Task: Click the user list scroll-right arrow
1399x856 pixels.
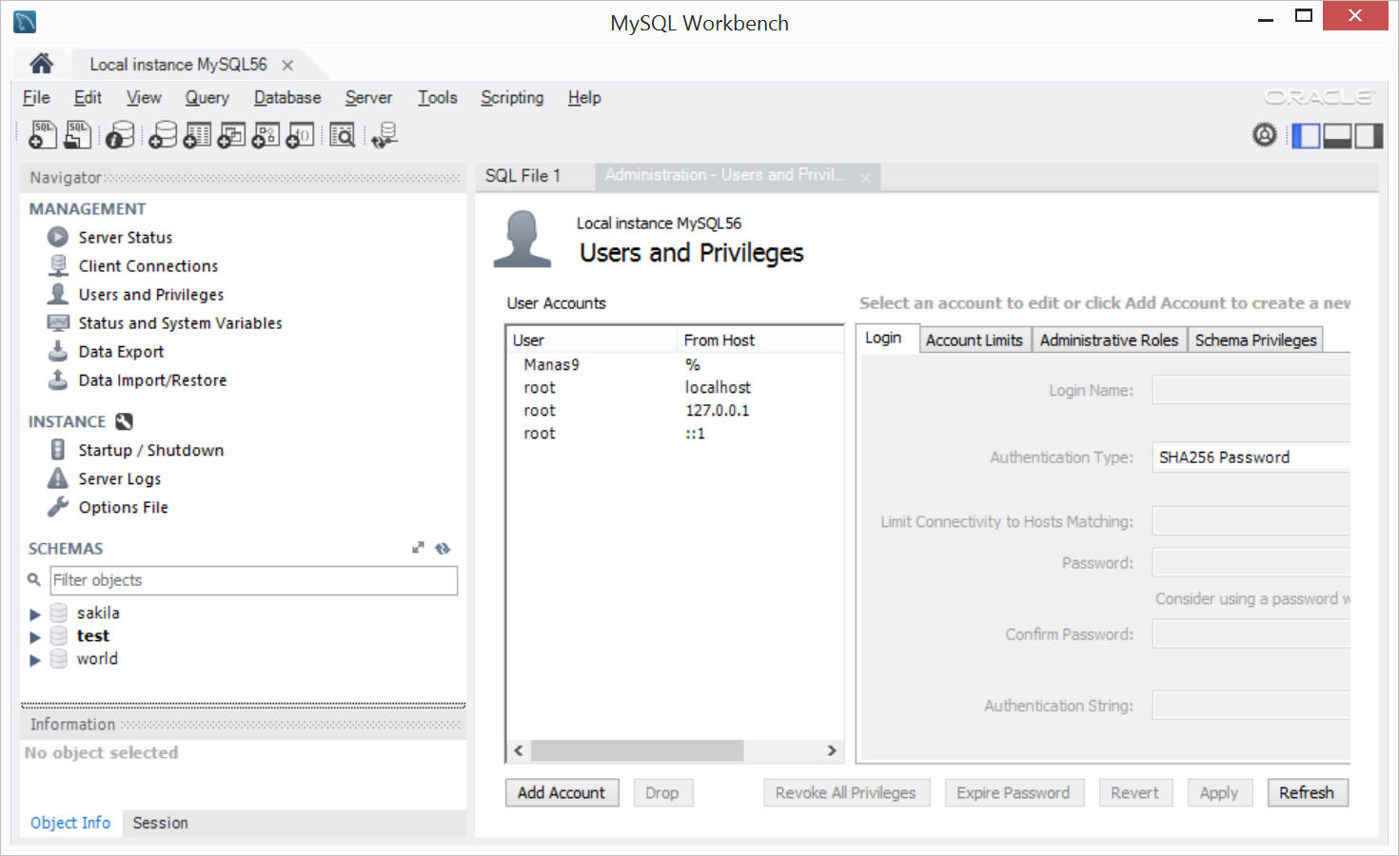Action: (832, 750)
